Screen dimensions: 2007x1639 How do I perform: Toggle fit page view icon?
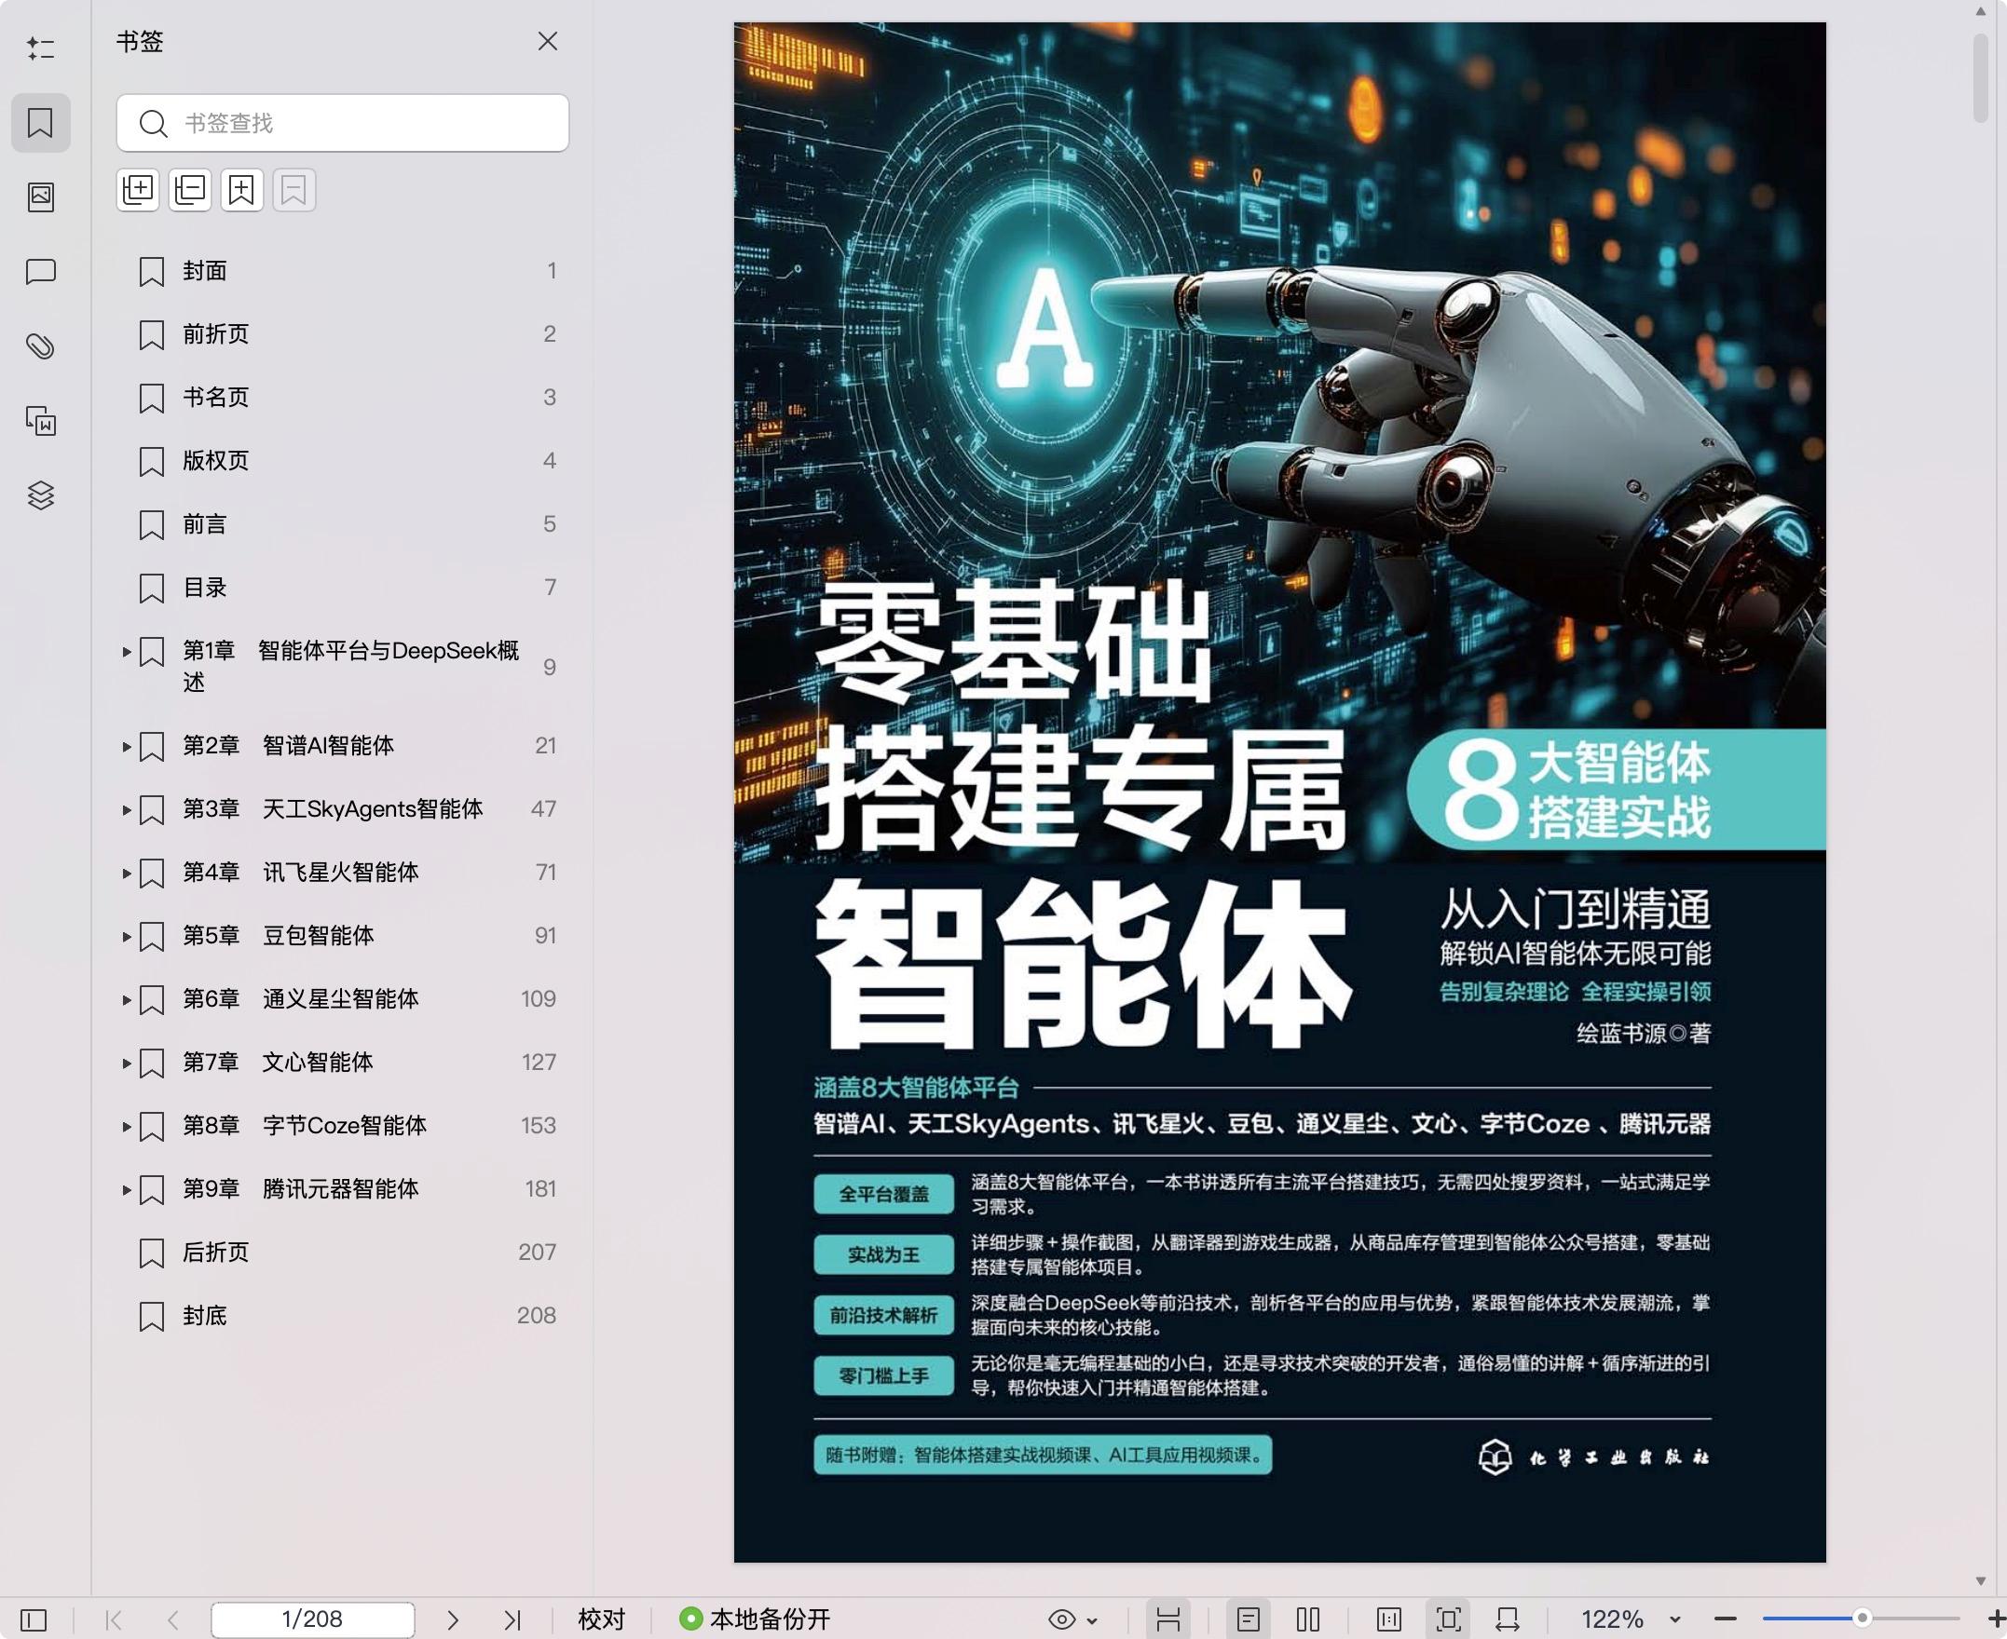[1448, 1620]
